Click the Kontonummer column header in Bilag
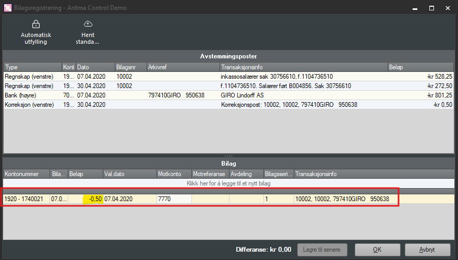Screen dimensions: 458x260 [26, 174]
